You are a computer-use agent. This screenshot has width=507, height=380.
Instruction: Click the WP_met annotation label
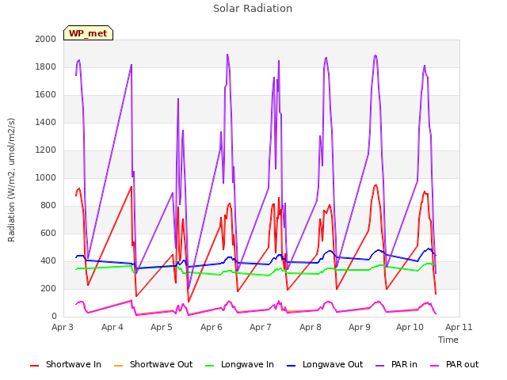(88, 33)
